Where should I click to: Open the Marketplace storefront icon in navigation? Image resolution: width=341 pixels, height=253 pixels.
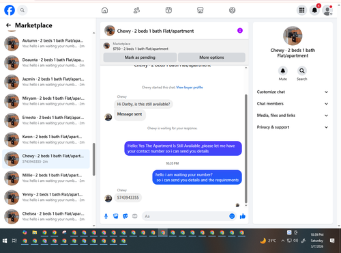click(201, 10)
